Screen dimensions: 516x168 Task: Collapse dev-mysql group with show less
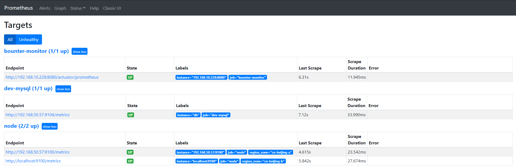[63, 89]
